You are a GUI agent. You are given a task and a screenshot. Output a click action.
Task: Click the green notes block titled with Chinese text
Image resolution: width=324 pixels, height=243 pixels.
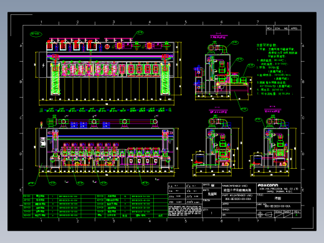(x=277, y=69)
